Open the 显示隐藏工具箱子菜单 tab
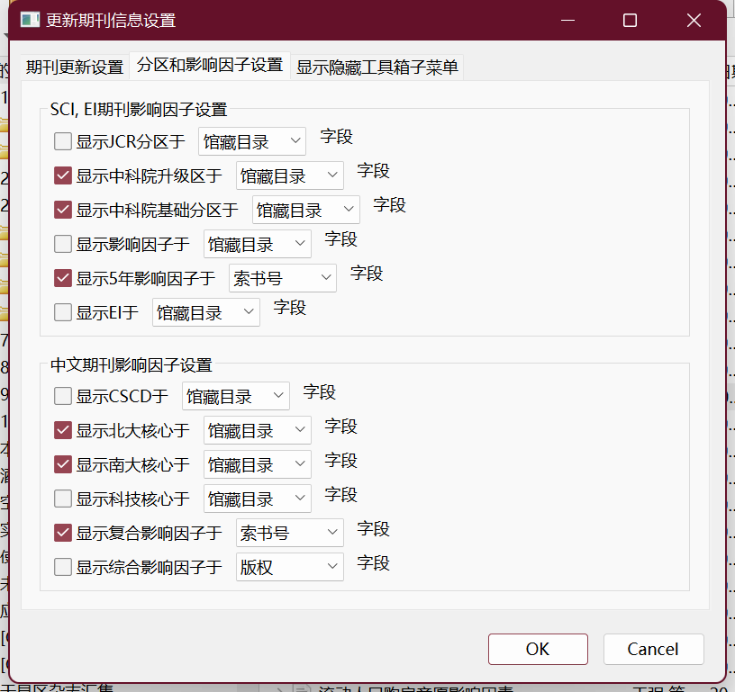The image size is (735, 692). (x=377, y=67)
